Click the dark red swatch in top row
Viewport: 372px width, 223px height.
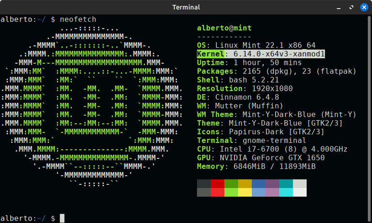tap(217, 184)
